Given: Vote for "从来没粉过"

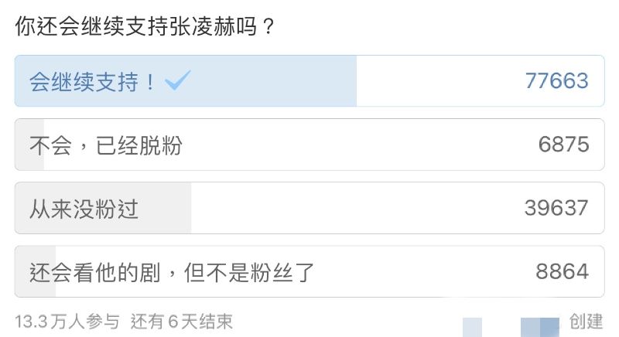Looking at the screenshot, I should click(x=84, y=208).
